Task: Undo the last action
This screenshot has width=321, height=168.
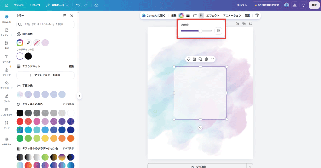Action: [78, 5]
